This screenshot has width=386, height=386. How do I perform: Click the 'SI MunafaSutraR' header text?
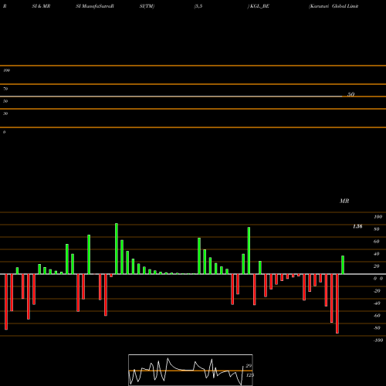95,6
